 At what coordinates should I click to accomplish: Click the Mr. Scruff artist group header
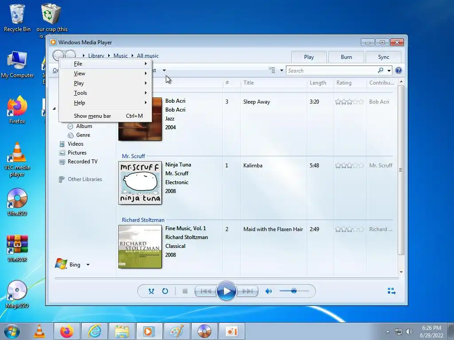(x=133, y=156)
